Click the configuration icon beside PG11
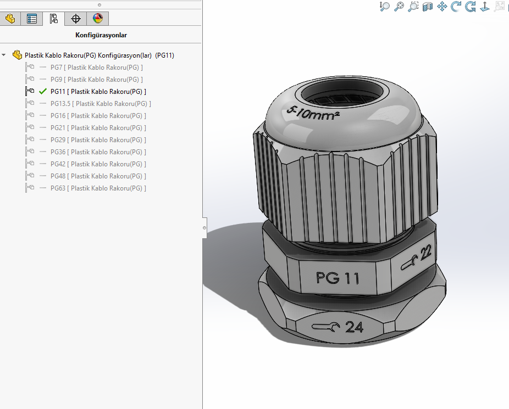The height and width of the screenshot is (409, 509). pos(30,91)
